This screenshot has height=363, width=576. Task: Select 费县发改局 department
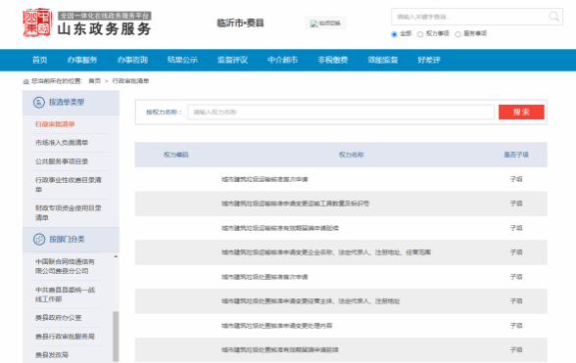52,355
